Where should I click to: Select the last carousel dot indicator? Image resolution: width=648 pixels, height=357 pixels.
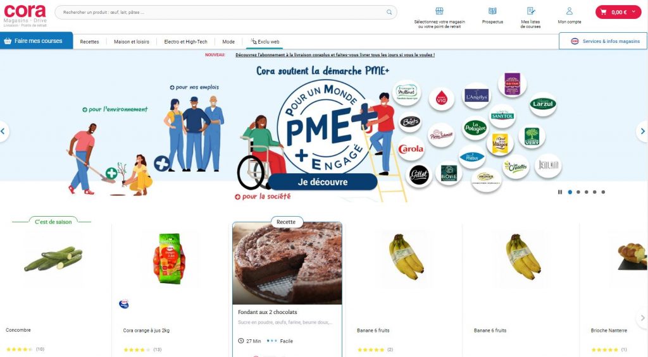[x=603, y=192]
